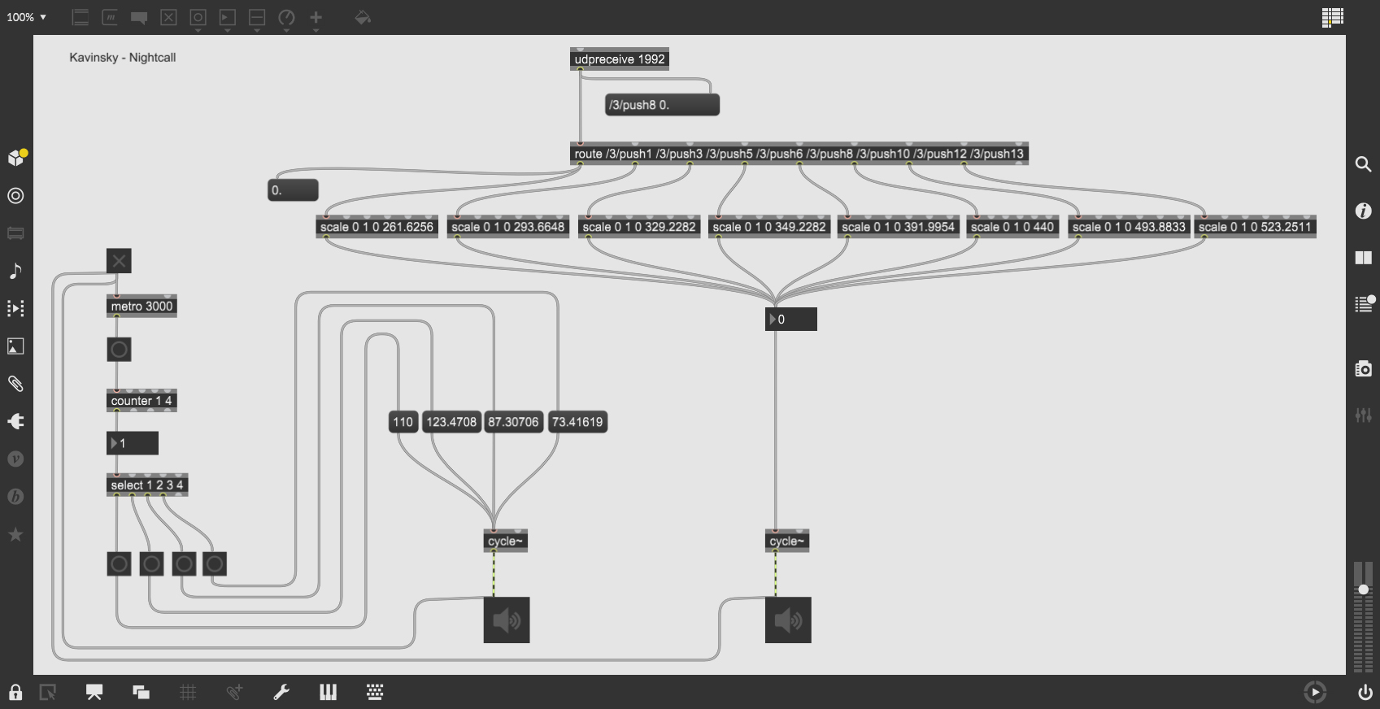
Task: Add a dial object from toolbar
Action: [x=286, y=17]
